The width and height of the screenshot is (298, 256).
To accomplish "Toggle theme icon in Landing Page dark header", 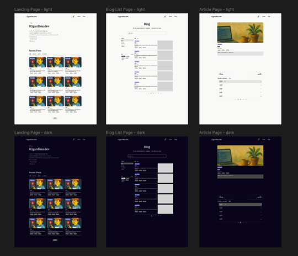I will click(73, 140).
